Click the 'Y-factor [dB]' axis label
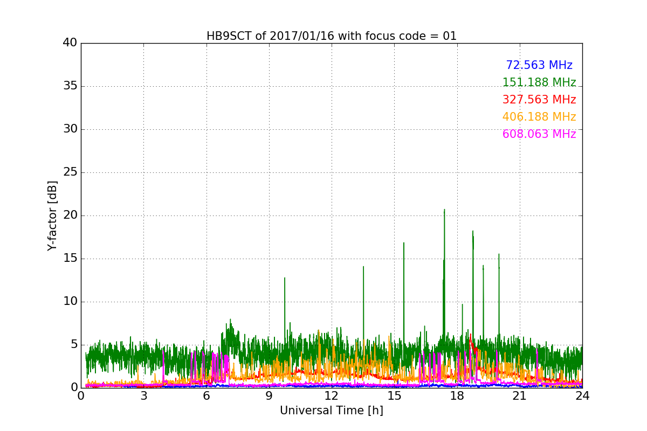Screen dimensions: 647x431 (x=52, y=215)
